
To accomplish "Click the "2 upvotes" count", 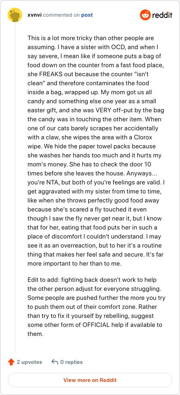I will [29, 362].
